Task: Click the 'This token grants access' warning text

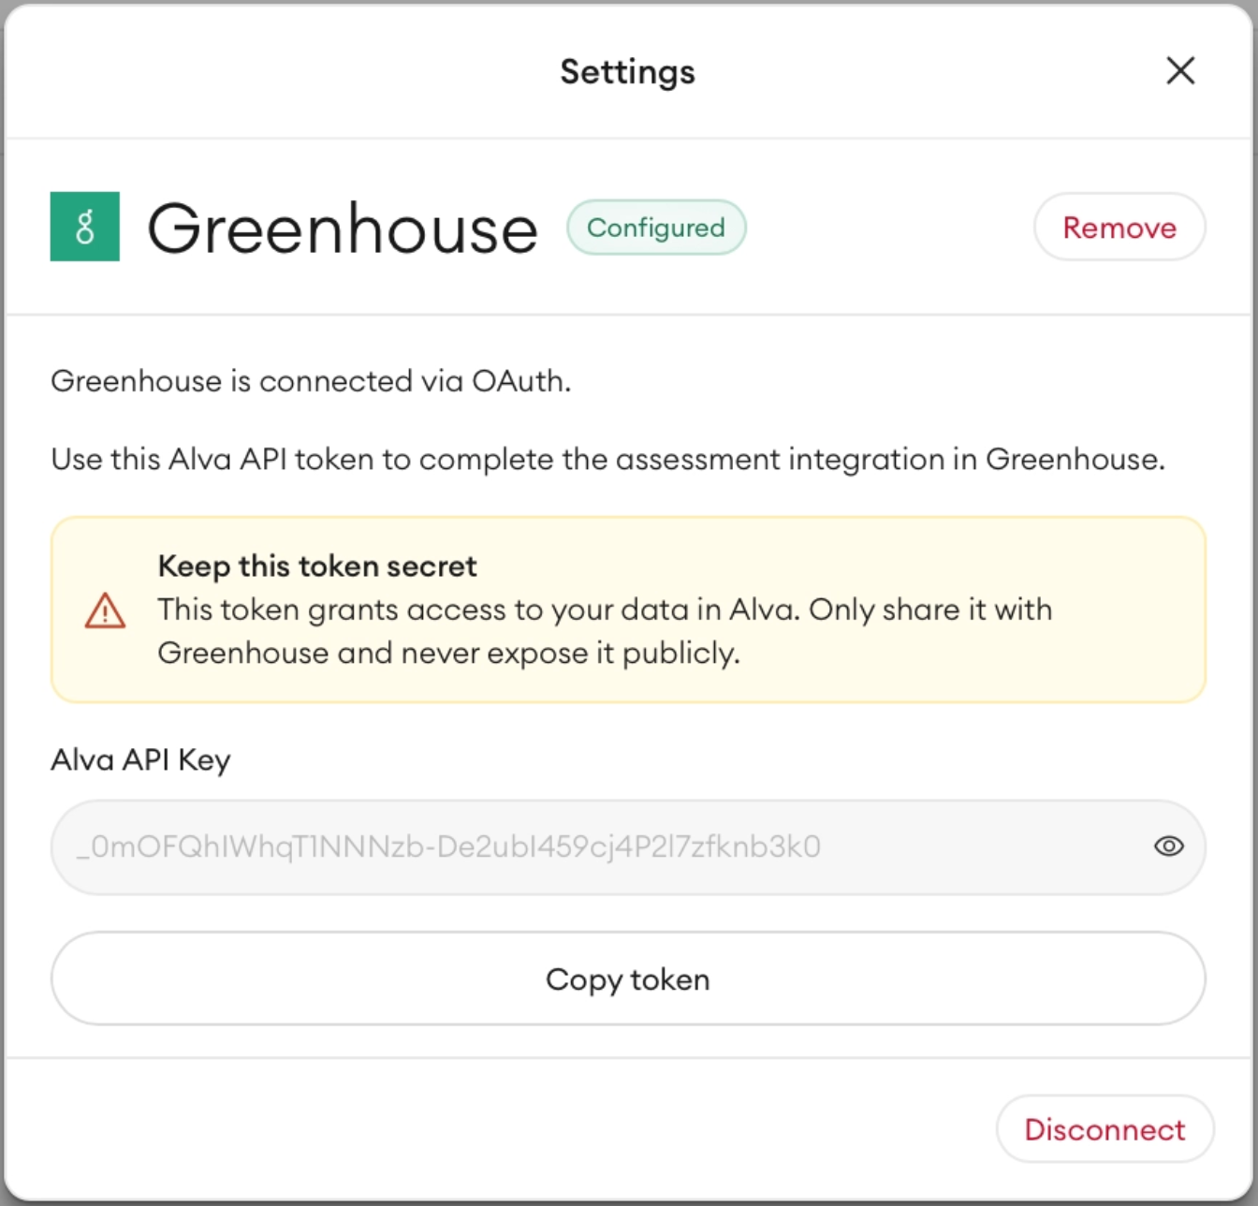Action: pyautogui.click(x=605, y=631)
